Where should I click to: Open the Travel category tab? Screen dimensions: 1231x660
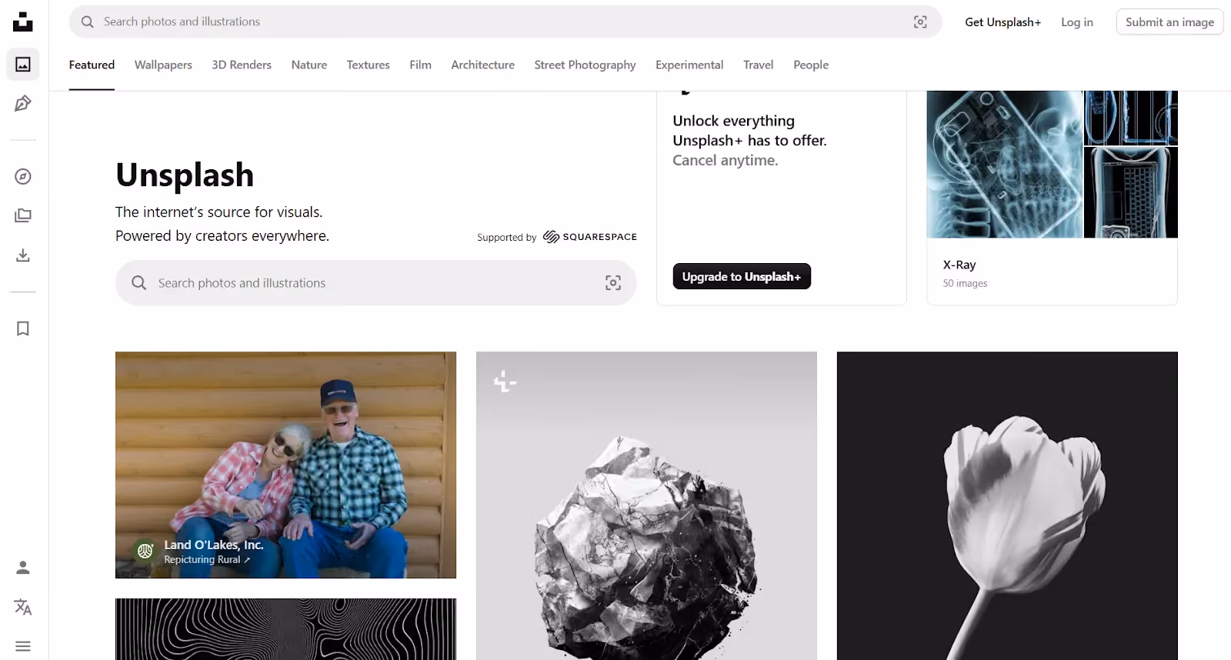click(x=759, y=65)
